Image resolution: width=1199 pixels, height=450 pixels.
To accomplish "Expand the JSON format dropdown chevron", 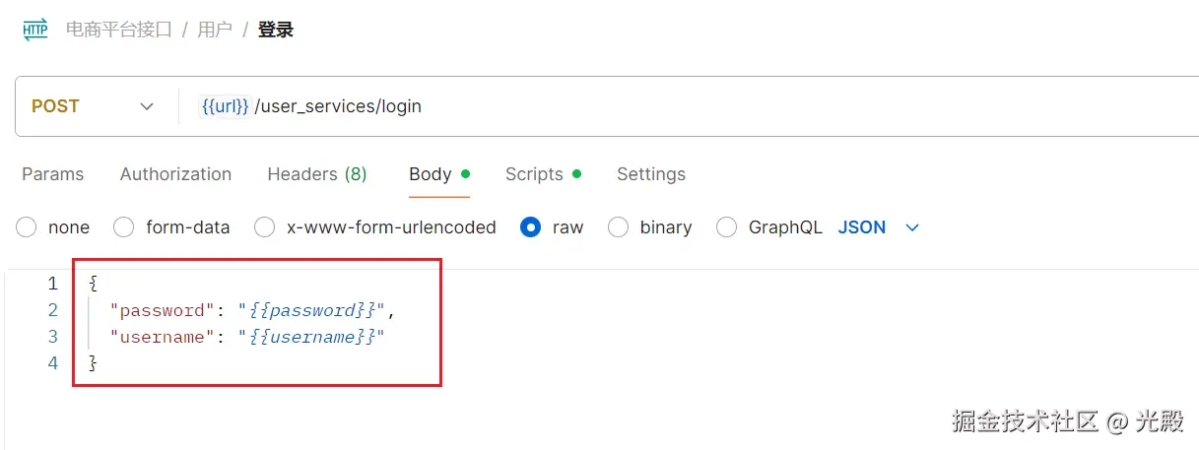I will (x=912, y=227).
